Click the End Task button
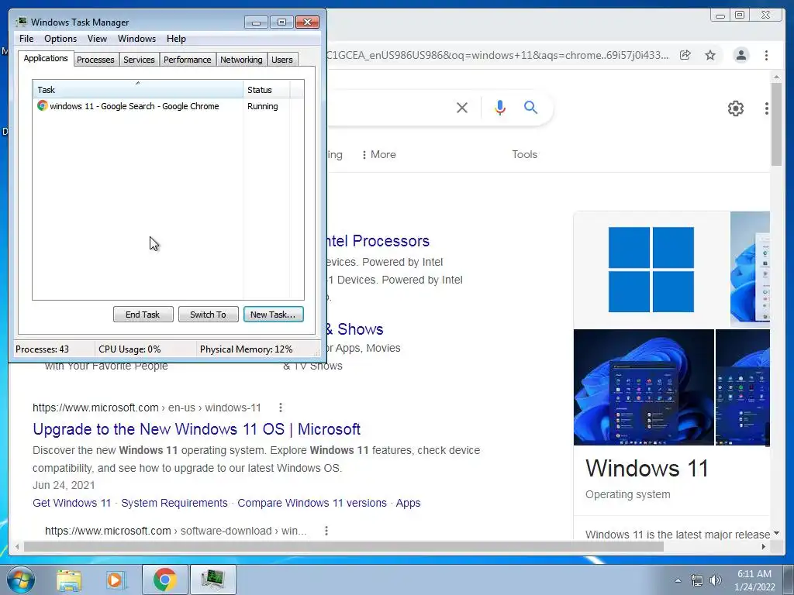 (143, 315)
